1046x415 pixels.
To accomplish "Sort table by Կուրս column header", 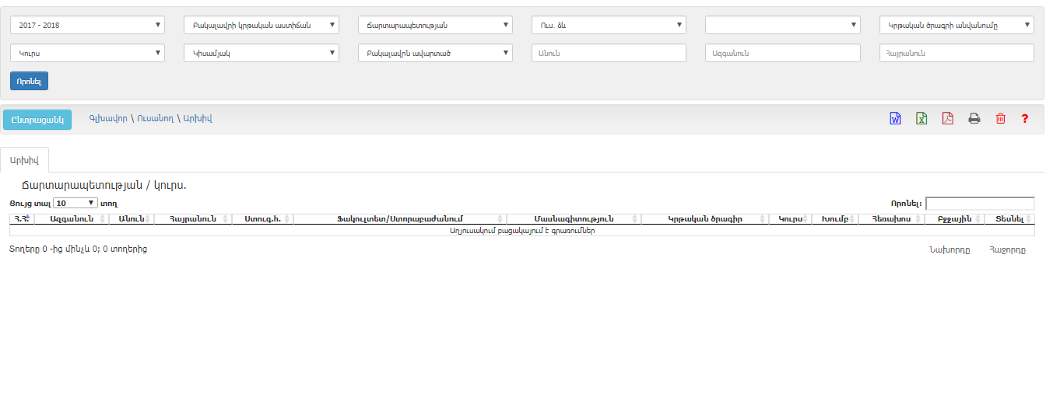I will pos(789,219).
